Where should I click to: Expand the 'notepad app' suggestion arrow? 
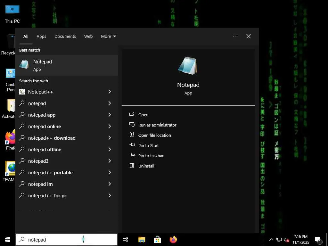110,115
